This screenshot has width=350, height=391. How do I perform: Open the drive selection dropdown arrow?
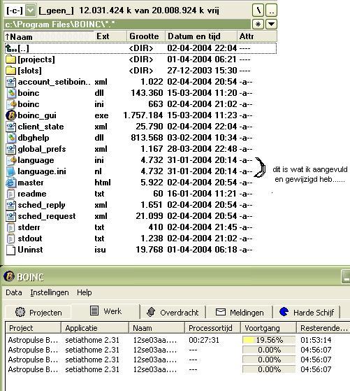31,10
